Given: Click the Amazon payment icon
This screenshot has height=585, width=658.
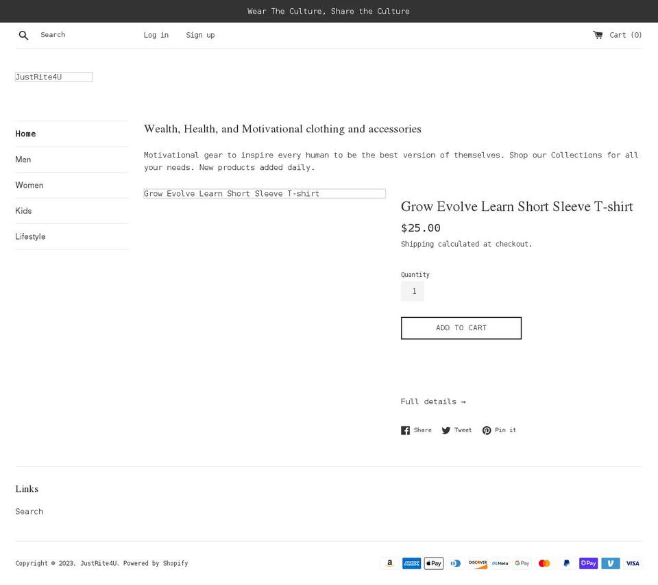Looking at the screenshot, I should pos(390,563).
